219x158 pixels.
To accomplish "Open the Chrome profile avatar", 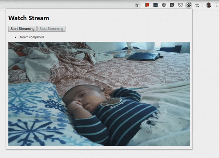I will 209,5.
